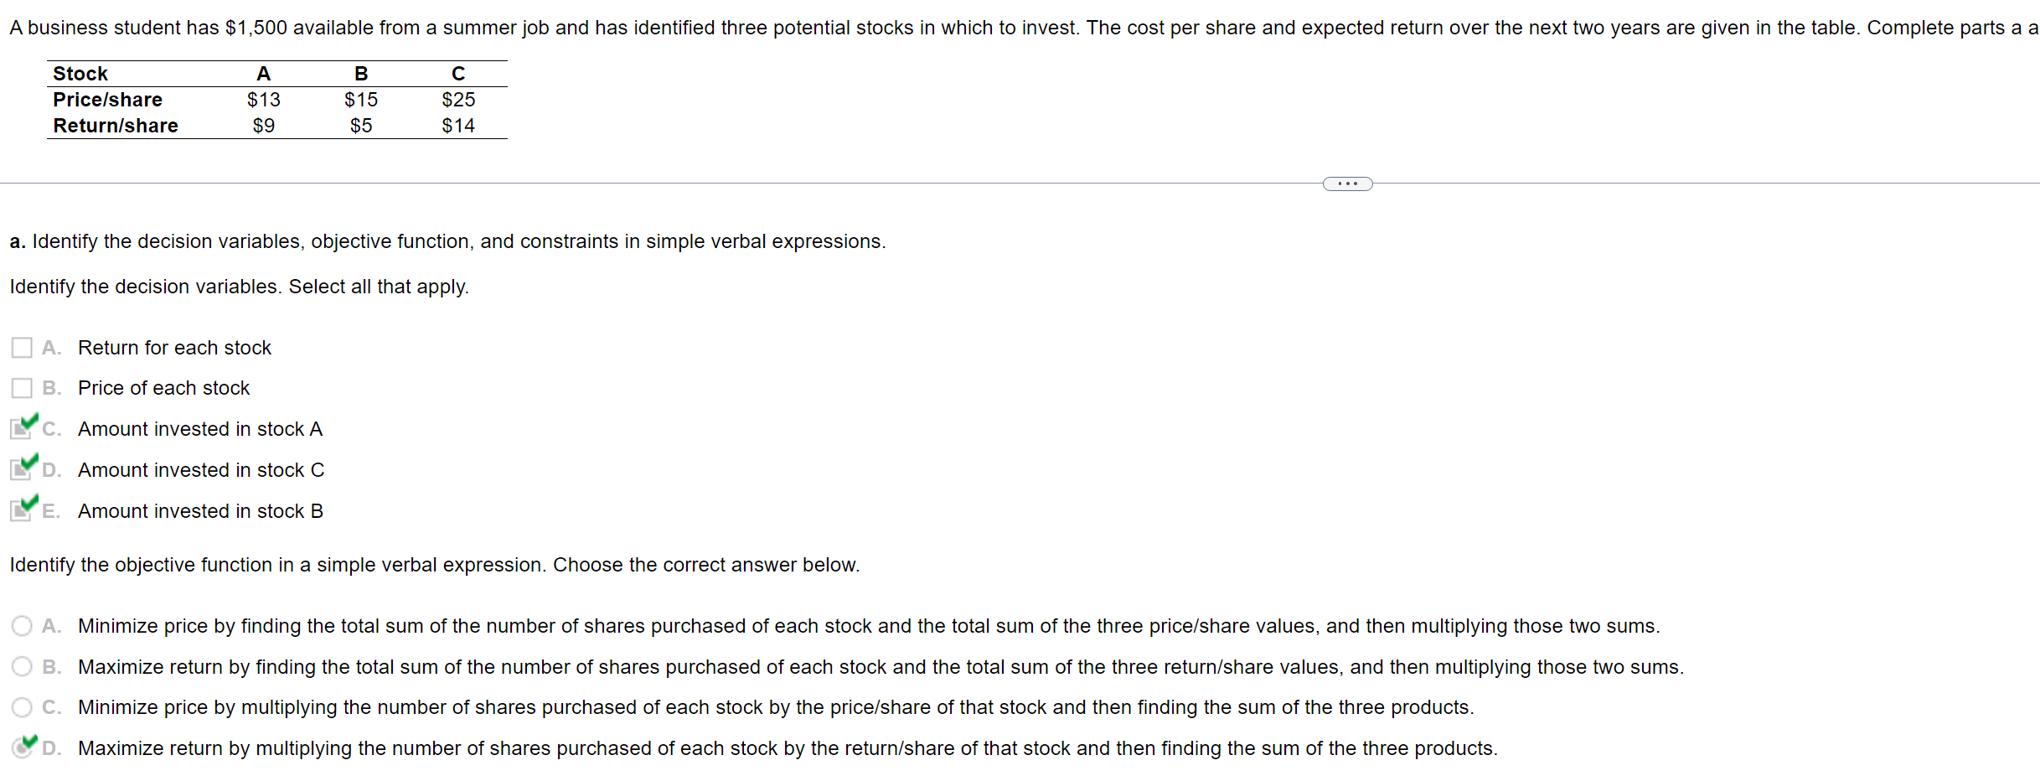Toggle 'Amount invested in stock C' checkbox
Screen dimensions: 2040x781
(x=22, y=469)
